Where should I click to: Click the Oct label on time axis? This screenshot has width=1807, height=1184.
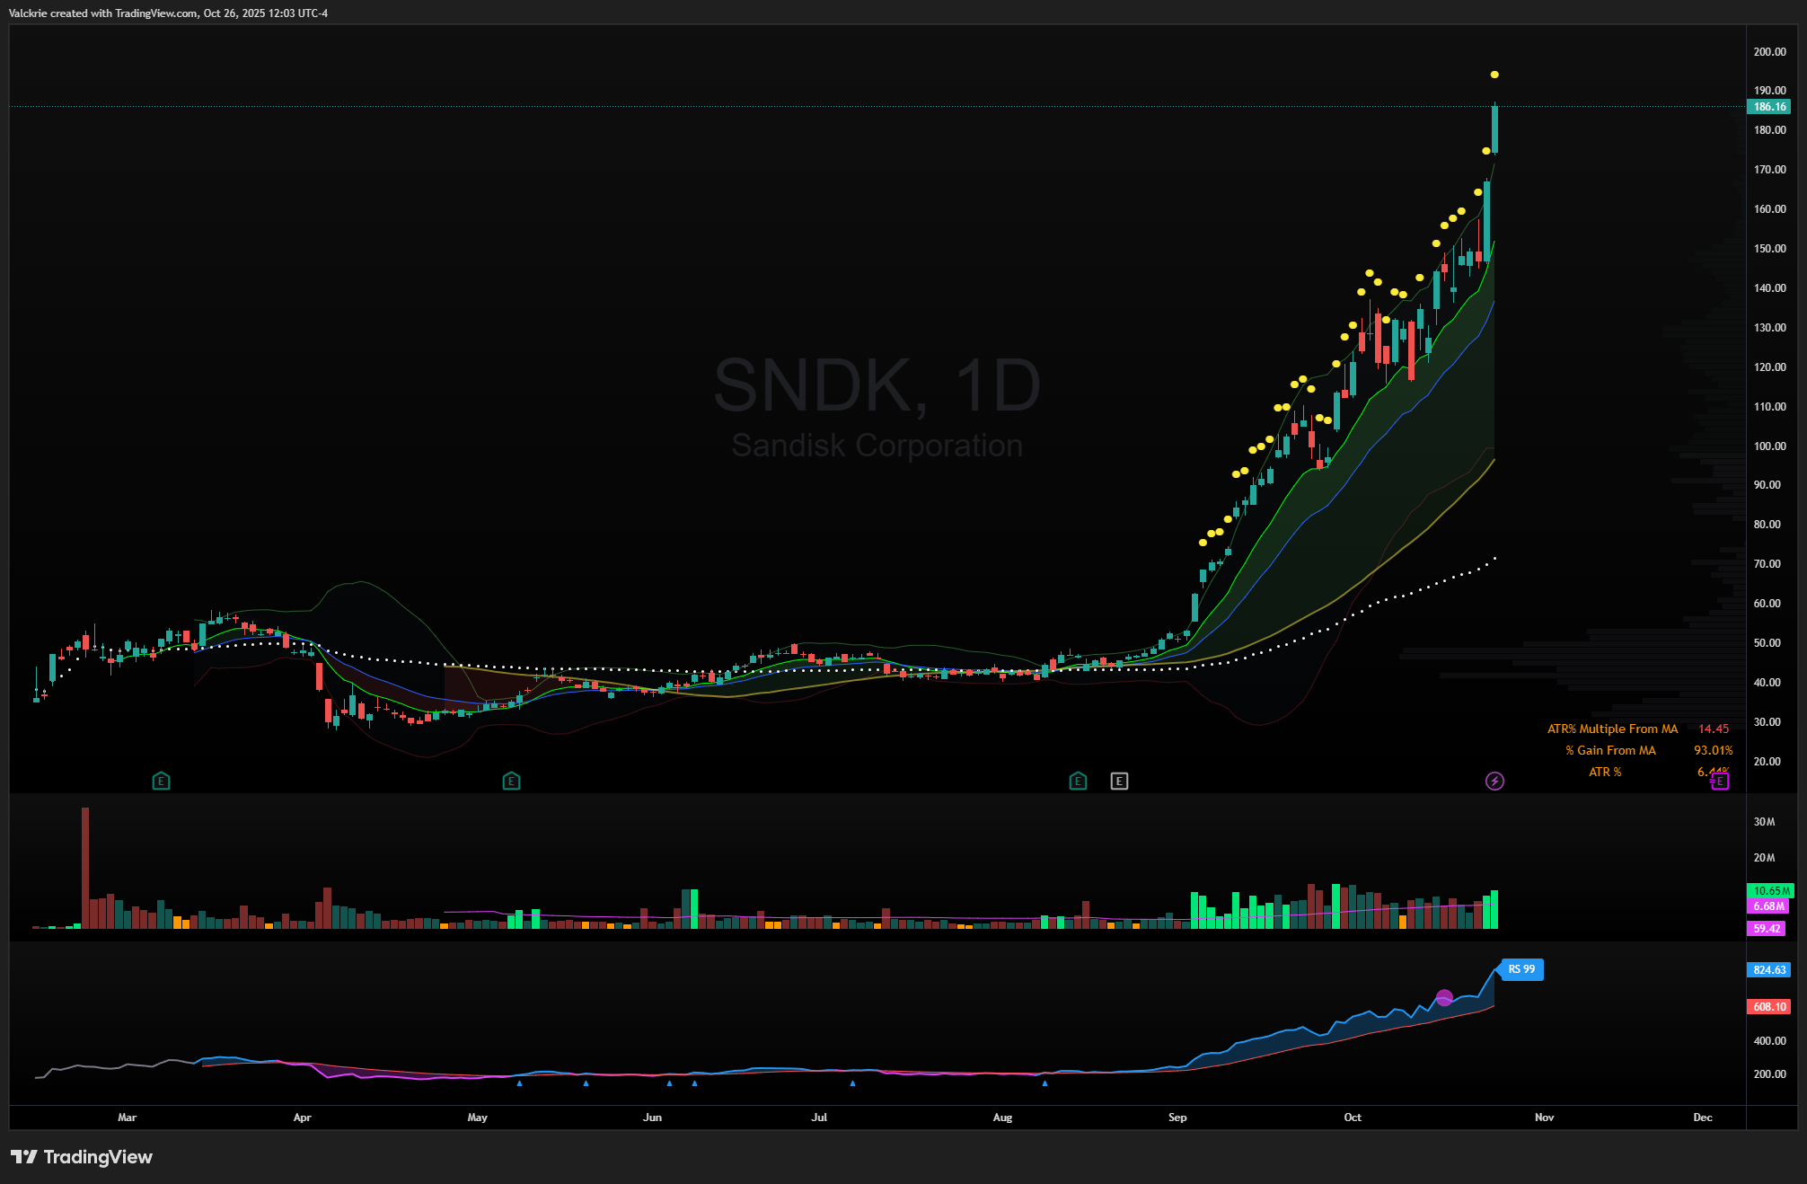(1352, 1118)
